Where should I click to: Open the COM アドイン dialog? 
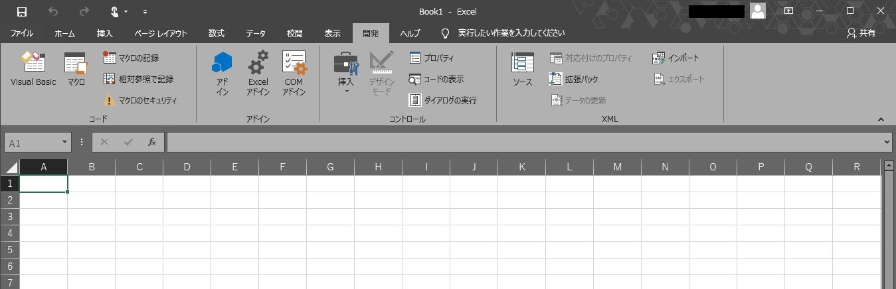294,74
